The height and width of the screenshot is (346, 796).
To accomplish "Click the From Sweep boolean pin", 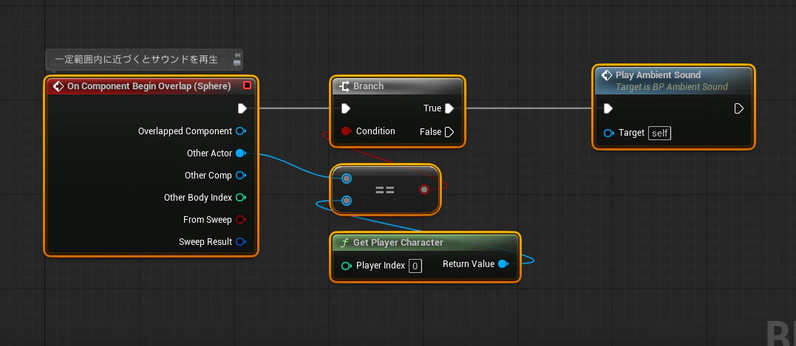I will pos(241,220).
